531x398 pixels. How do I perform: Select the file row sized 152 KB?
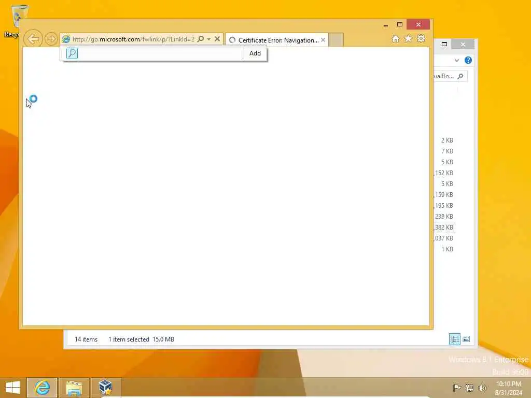[x=444, y=173]
